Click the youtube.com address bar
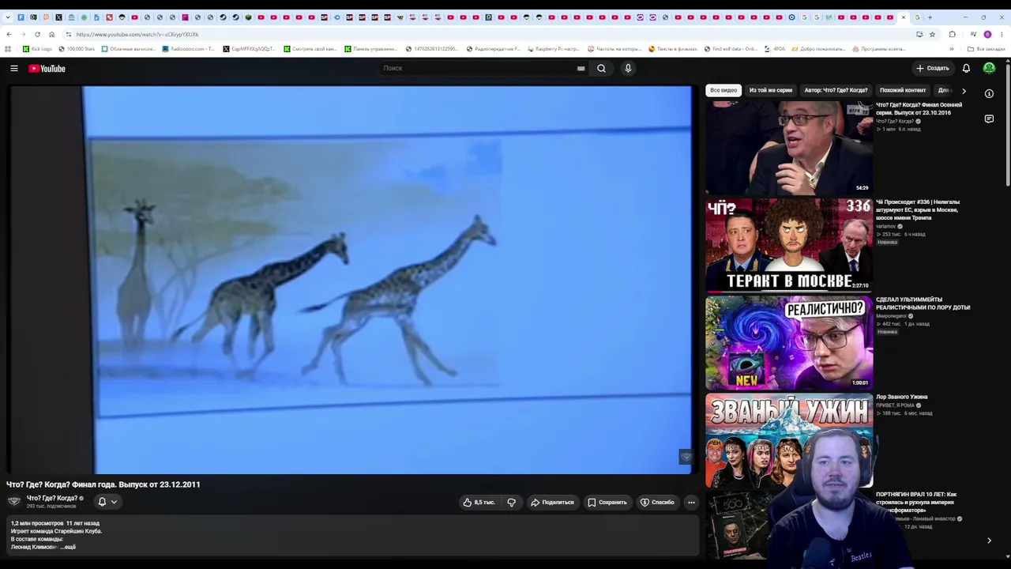The image size is (1011, 569). 490,34
